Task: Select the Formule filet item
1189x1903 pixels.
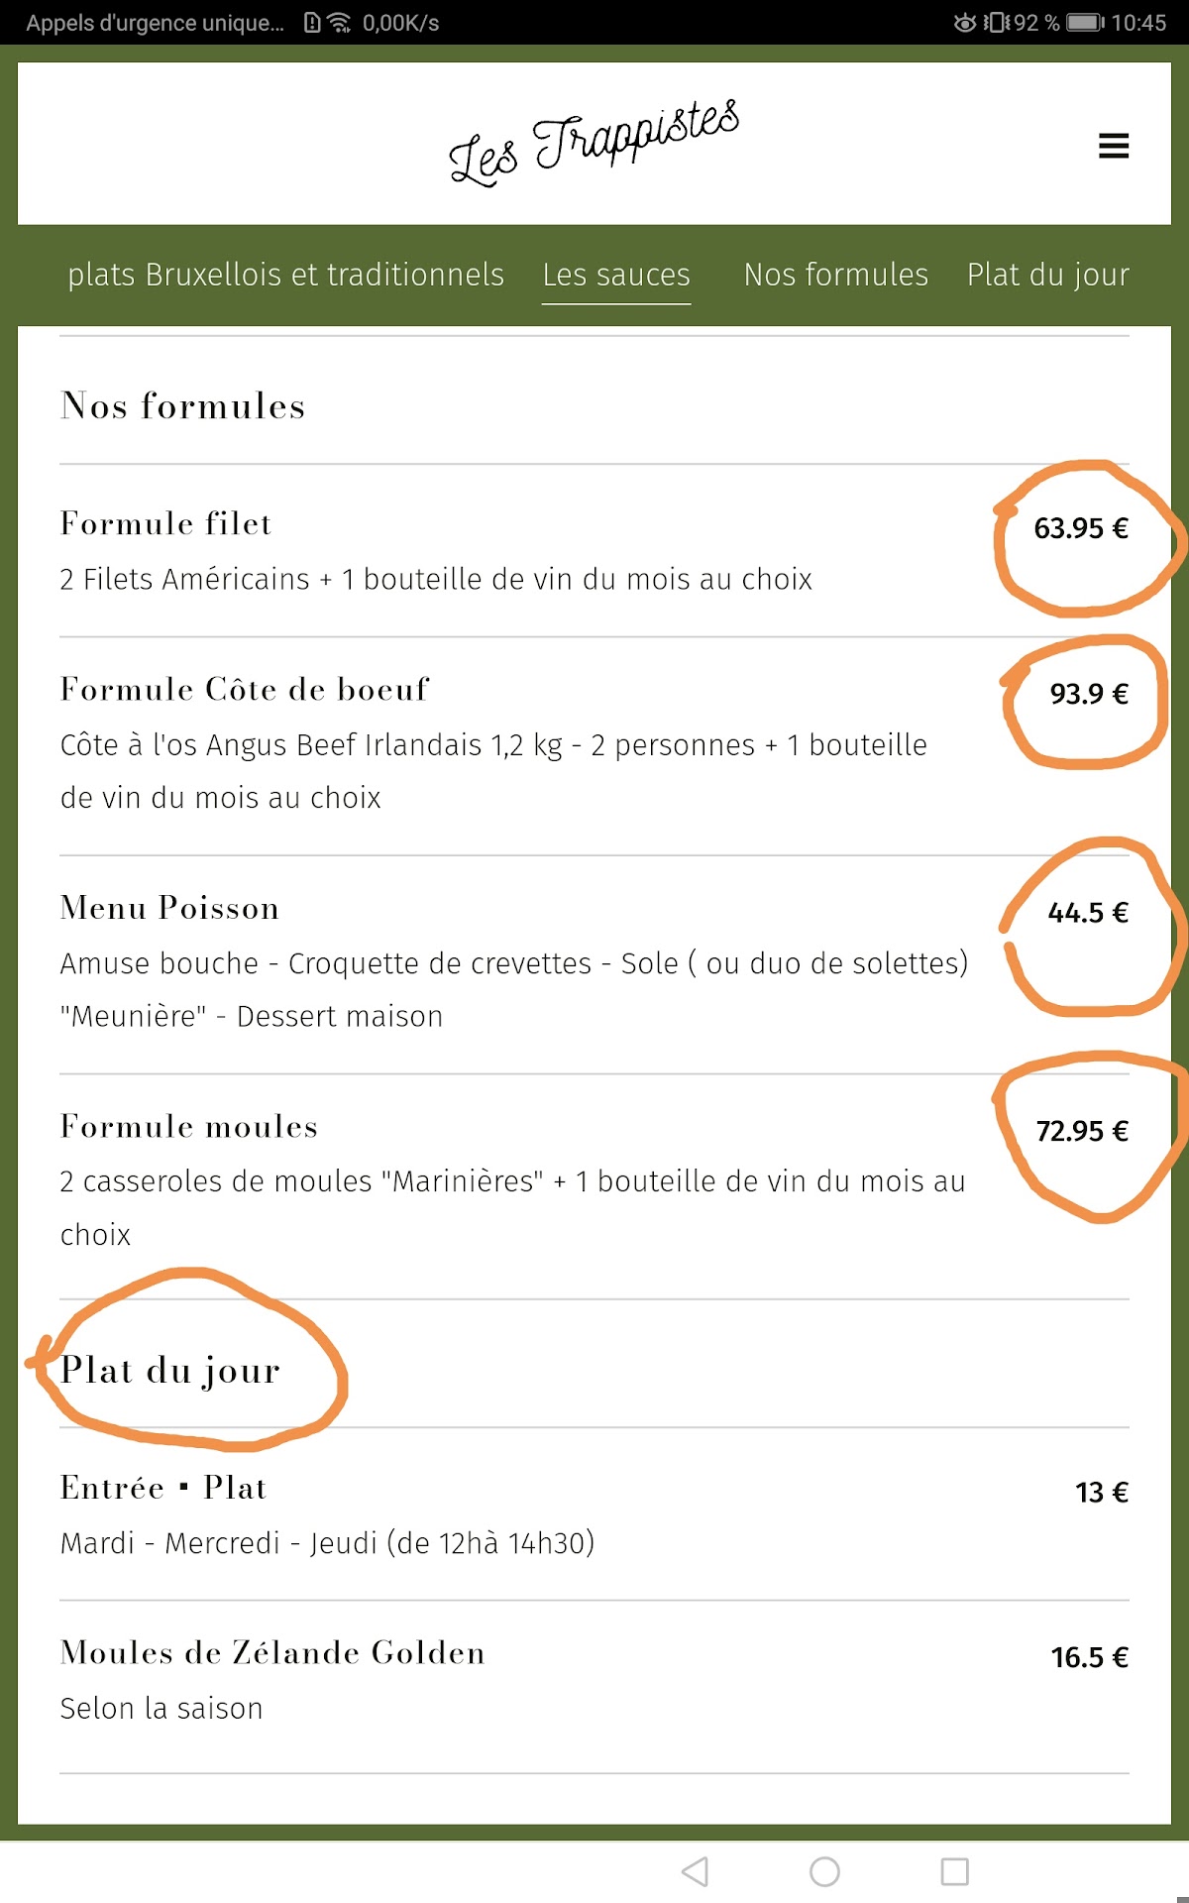Action: tap(165, 523)
